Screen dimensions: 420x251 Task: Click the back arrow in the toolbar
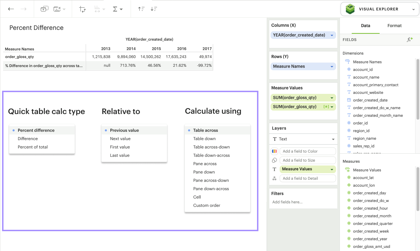(11, 9)
